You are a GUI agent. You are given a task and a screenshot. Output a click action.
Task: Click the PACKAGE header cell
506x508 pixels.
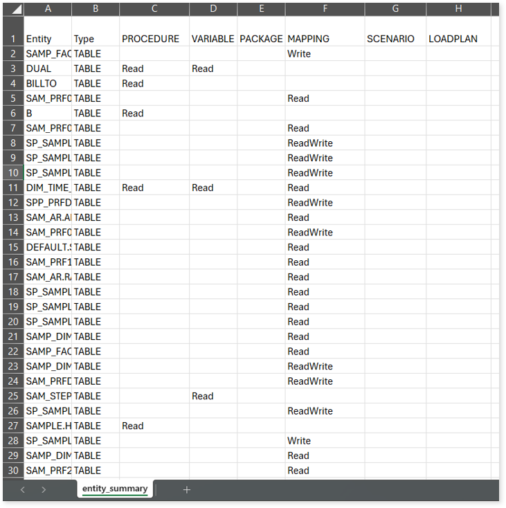[x=261, y=39]
